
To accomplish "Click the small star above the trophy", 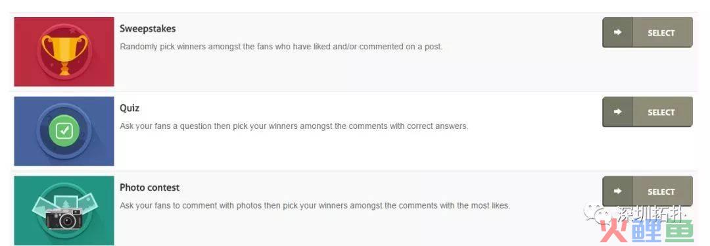I will tap(71, 32).
